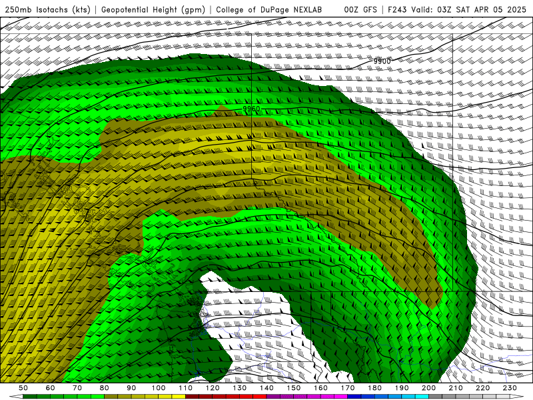Click the 160 value on the color scale
This screenshot has width=533, height=400.
[x=321, y=388]
